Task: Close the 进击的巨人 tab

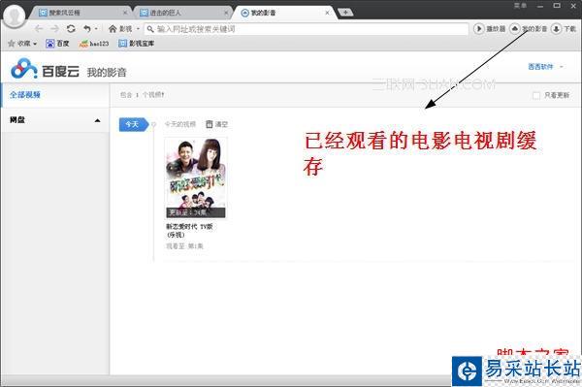Action: (x=226, y=13)
